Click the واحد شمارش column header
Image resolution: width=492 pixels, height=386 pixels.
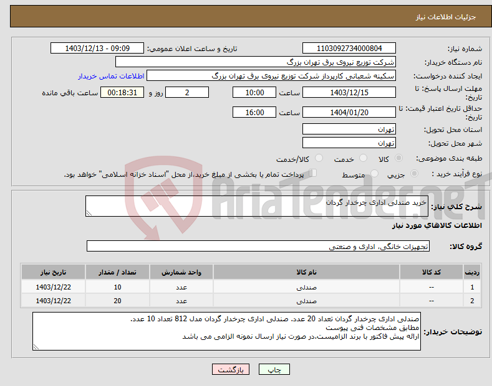point(181,272)
